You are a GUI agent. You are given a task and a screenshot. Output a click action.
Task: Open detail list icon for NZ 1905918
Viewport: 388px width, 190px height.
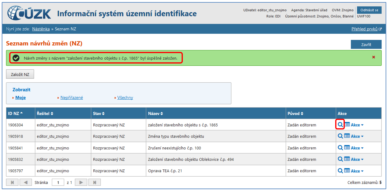coord(347,136)
